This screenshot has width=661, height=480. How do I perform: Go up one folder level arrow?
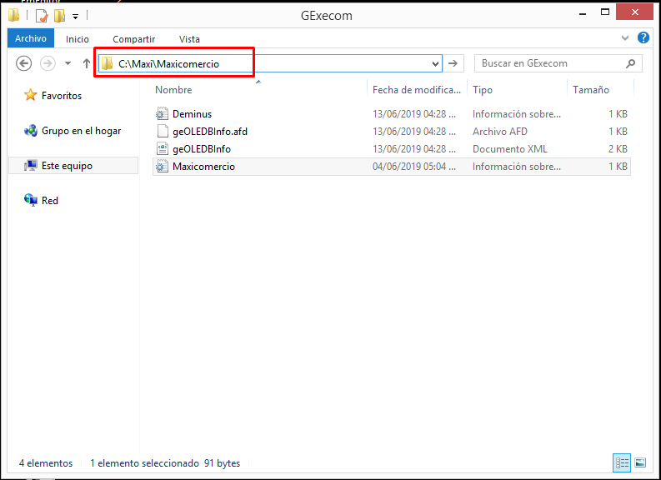click(x=87, y=63)
